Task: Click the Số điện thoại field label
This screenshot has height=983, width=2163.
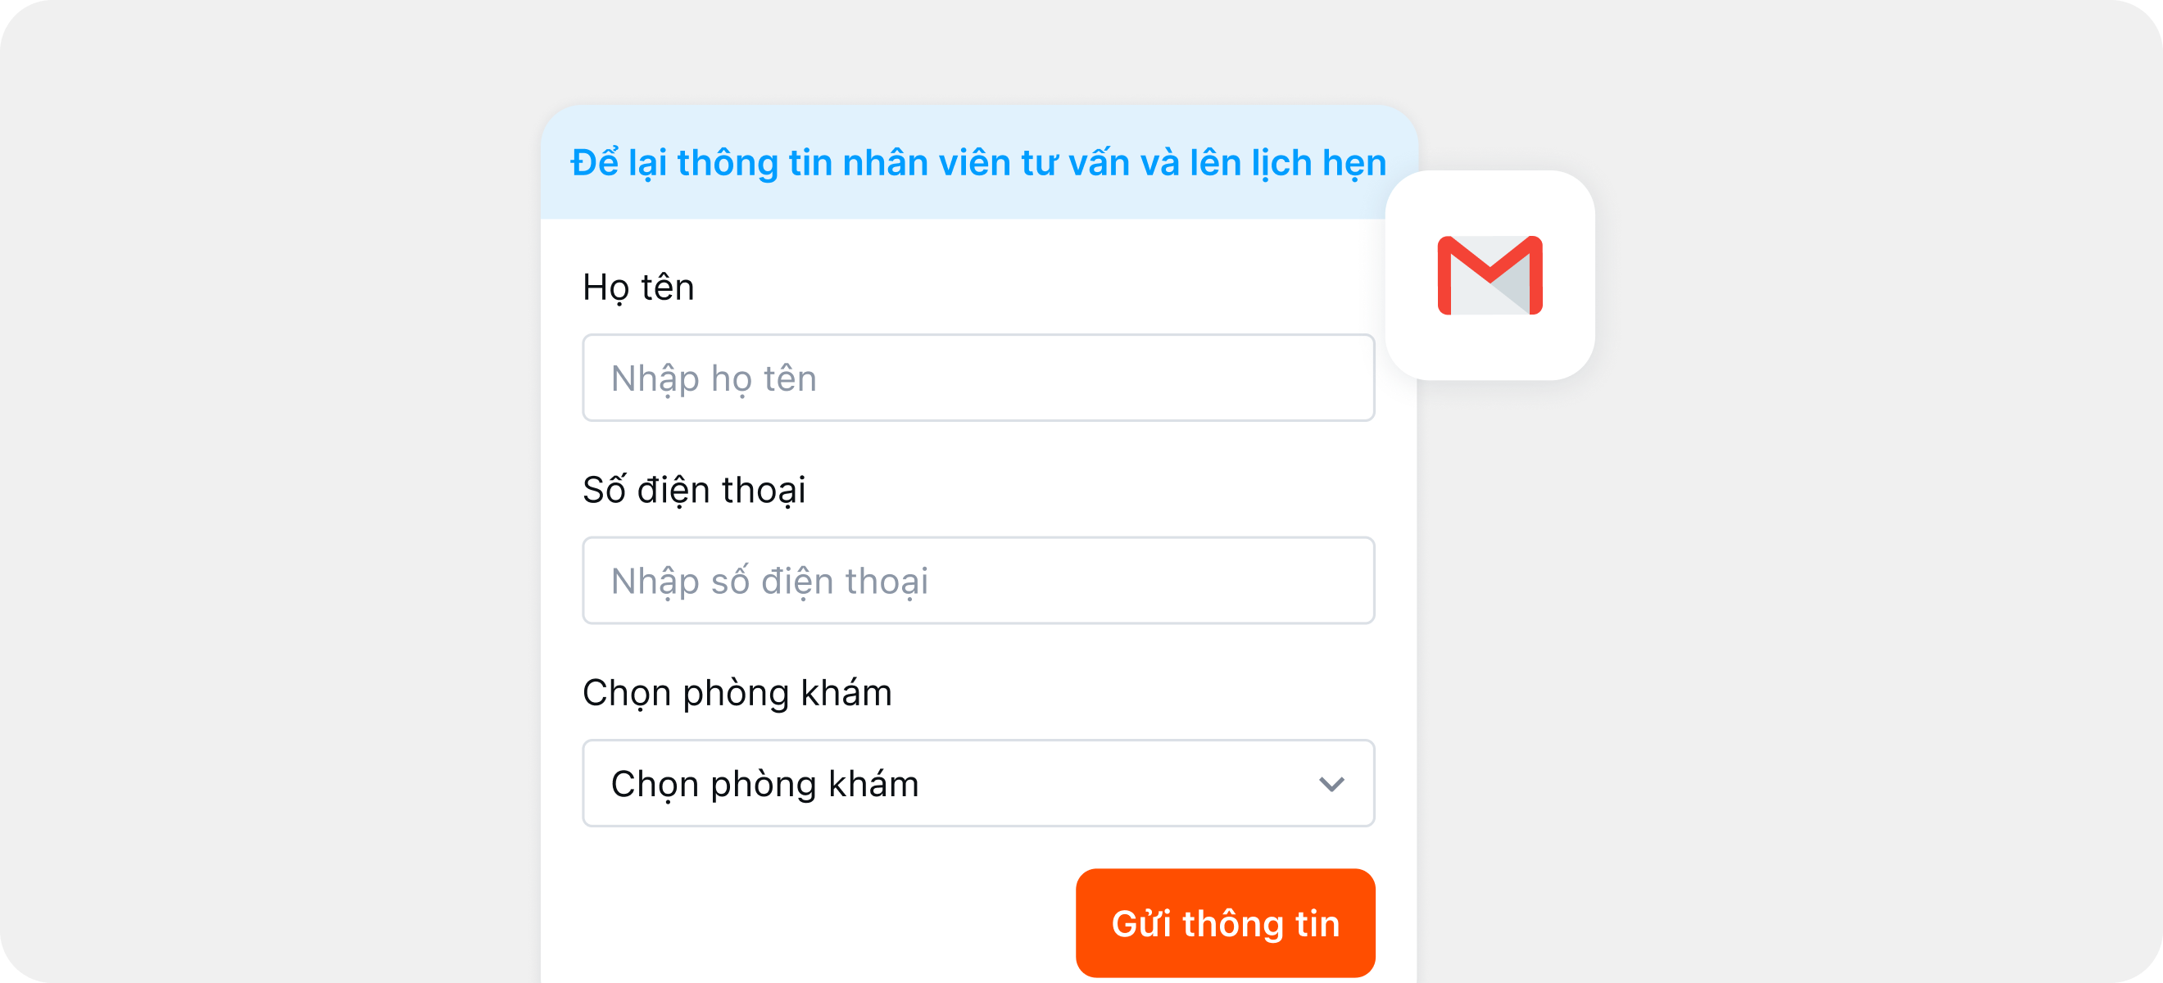Action: point(694,490)
